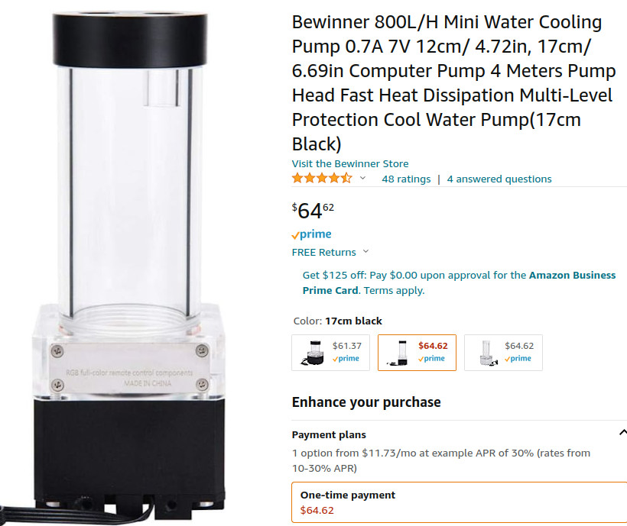Click the Payment plans heading
The width and height of the screenshot is (627, 526).
click(x=329, y=434)
